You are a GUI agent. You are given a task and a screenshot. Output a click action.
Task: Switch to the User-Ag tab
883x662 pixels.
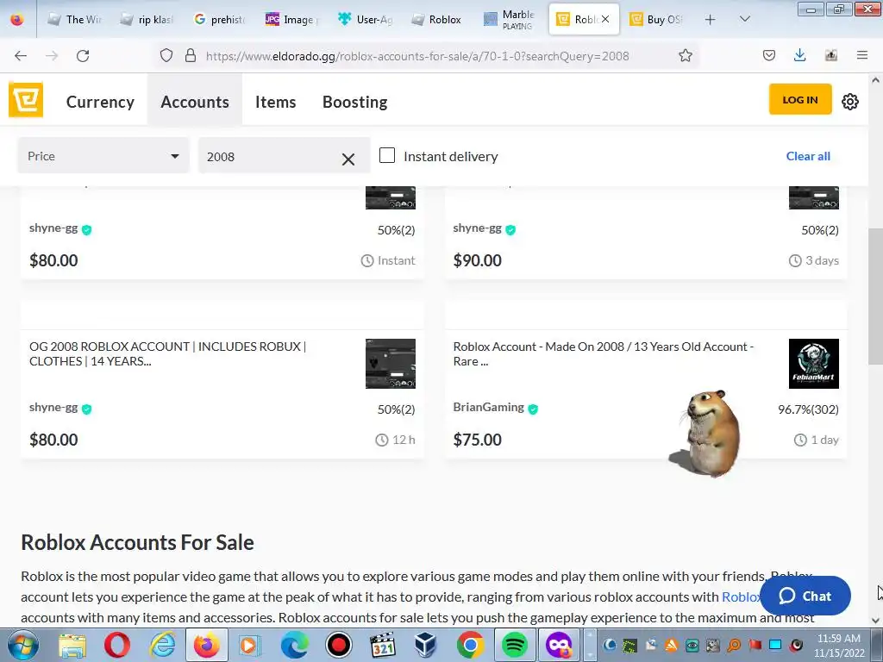pos(366,19)
